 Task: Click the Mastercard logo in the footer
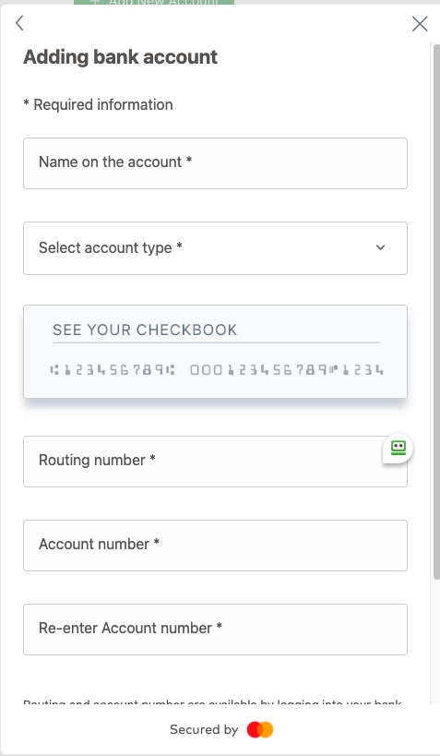[260, 729]
